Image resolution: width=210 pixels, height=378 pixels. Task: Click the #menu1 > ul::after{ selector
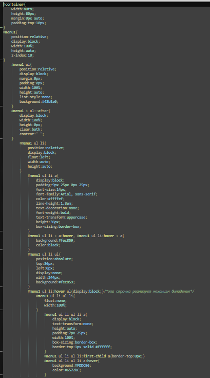coord(31,111)
